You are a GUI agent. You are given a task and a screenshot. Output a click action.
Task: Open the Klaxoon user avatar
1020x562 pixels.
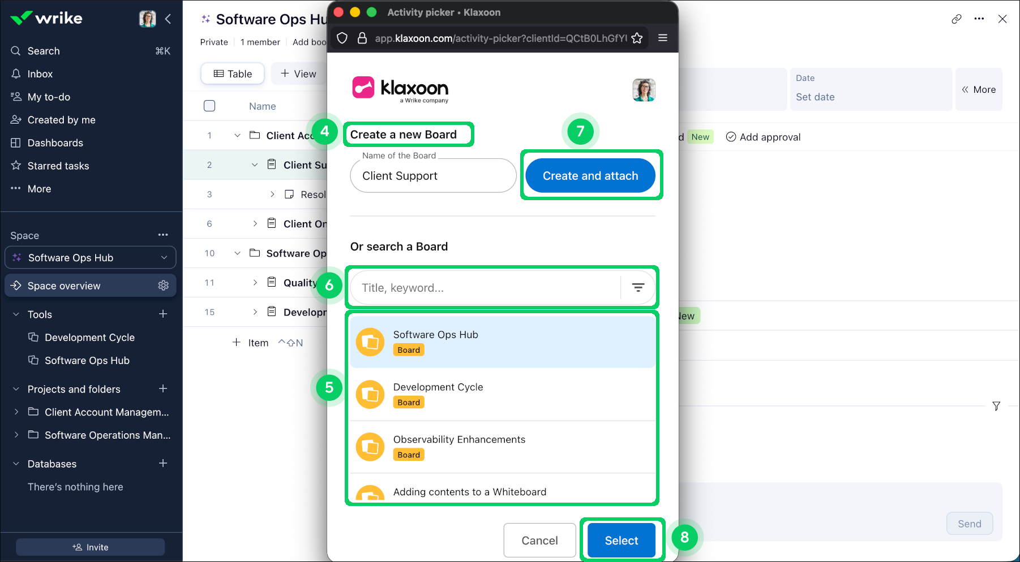[x=644, y=90]
